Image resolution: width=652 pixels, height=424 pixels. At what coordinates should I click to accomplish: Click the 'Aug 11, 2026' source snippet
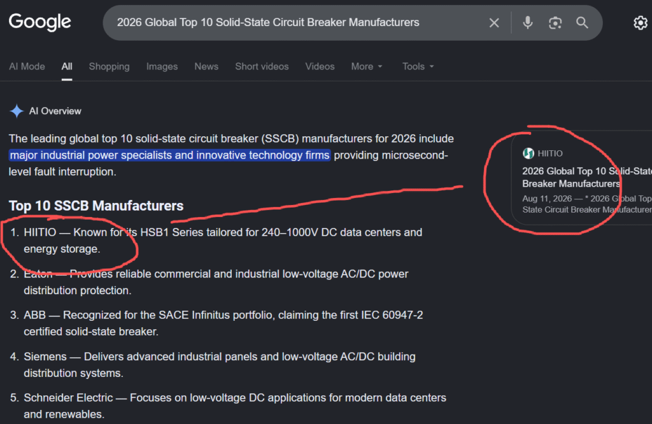(x=586, y=204)
